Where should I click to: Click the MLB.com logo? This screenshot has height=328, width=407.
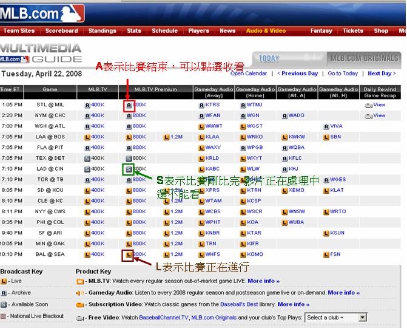pyautogui.click(x=42, y=13)
